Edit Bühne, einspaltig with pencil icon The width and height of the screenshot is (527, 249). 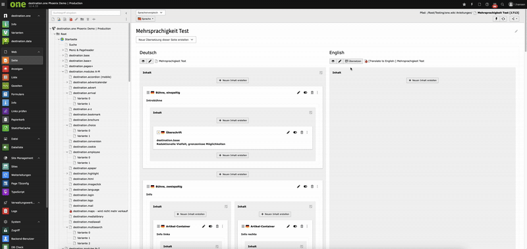pyautogui.click(x=298, y=92)
